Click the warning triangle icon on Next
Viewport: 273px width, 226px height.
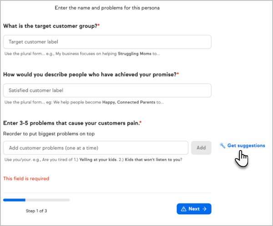(183, 209)
